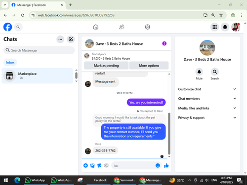Open the tab search dropdown arrow
Screen dimensions: 247x185
5,5
